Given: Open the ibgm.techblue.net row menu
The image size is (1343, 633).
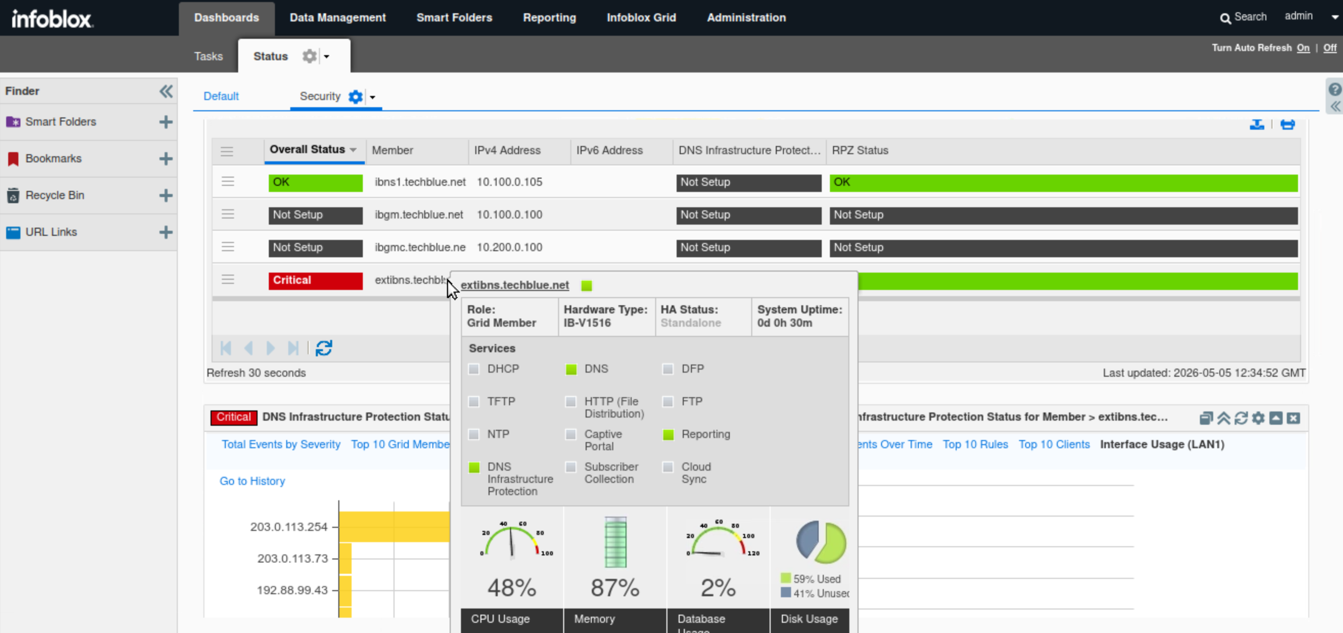Looking at the screenshot, I should pyautogui.click(x=228, y=214).
